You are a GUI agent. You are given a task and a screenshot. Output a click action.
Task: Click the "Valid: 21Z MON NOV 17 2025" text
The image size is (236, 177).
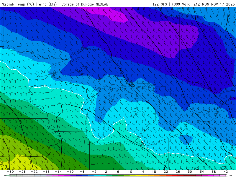click(208, 4)
